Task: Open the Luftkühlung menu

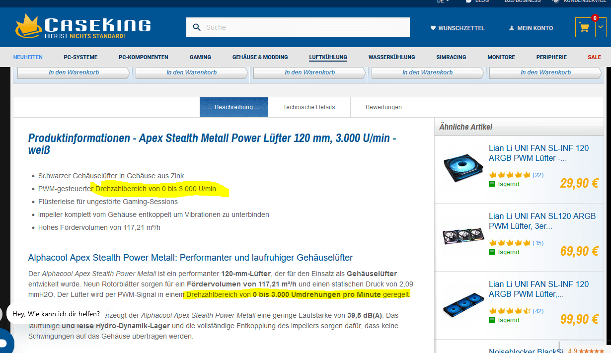Action: click(328, 57)
